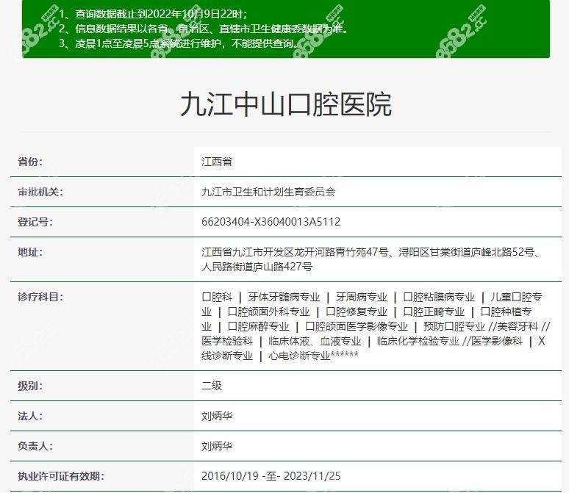Select validity dates 2016/10/19 -至- 2023/11/25
This screenshot has width=569, height=493.
click(x=271, y=476)
